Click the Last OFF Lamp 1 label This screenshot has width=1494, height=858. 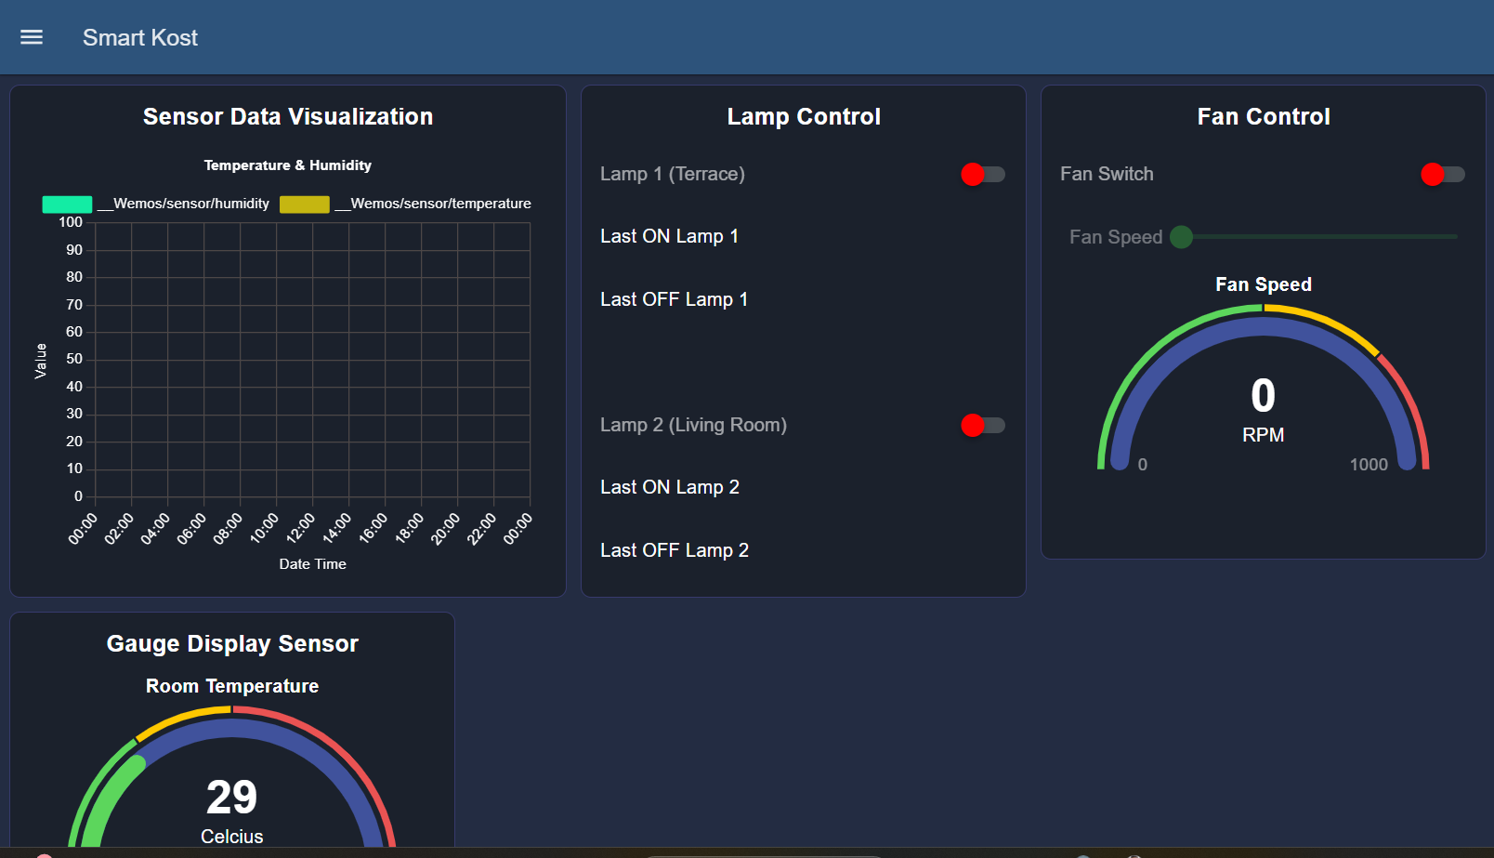[674, 298]
